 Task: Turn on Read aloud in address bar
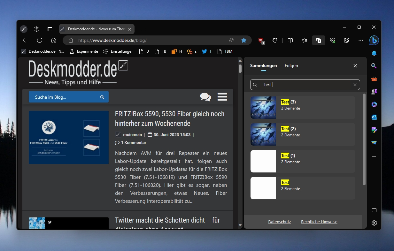point(231,40)
